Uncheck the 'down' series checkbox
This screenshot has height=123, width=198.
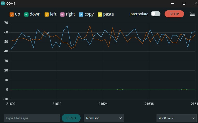[26, 15]
